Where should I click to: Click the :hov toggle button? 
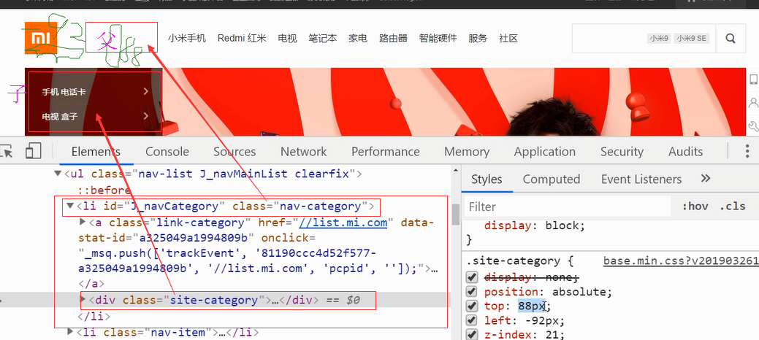695,206
